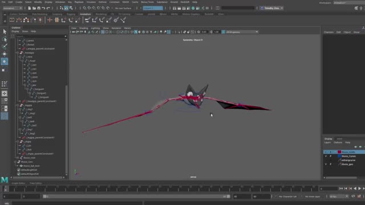Open the Constrain menu
365x205 pixels.
click(114, 2)
